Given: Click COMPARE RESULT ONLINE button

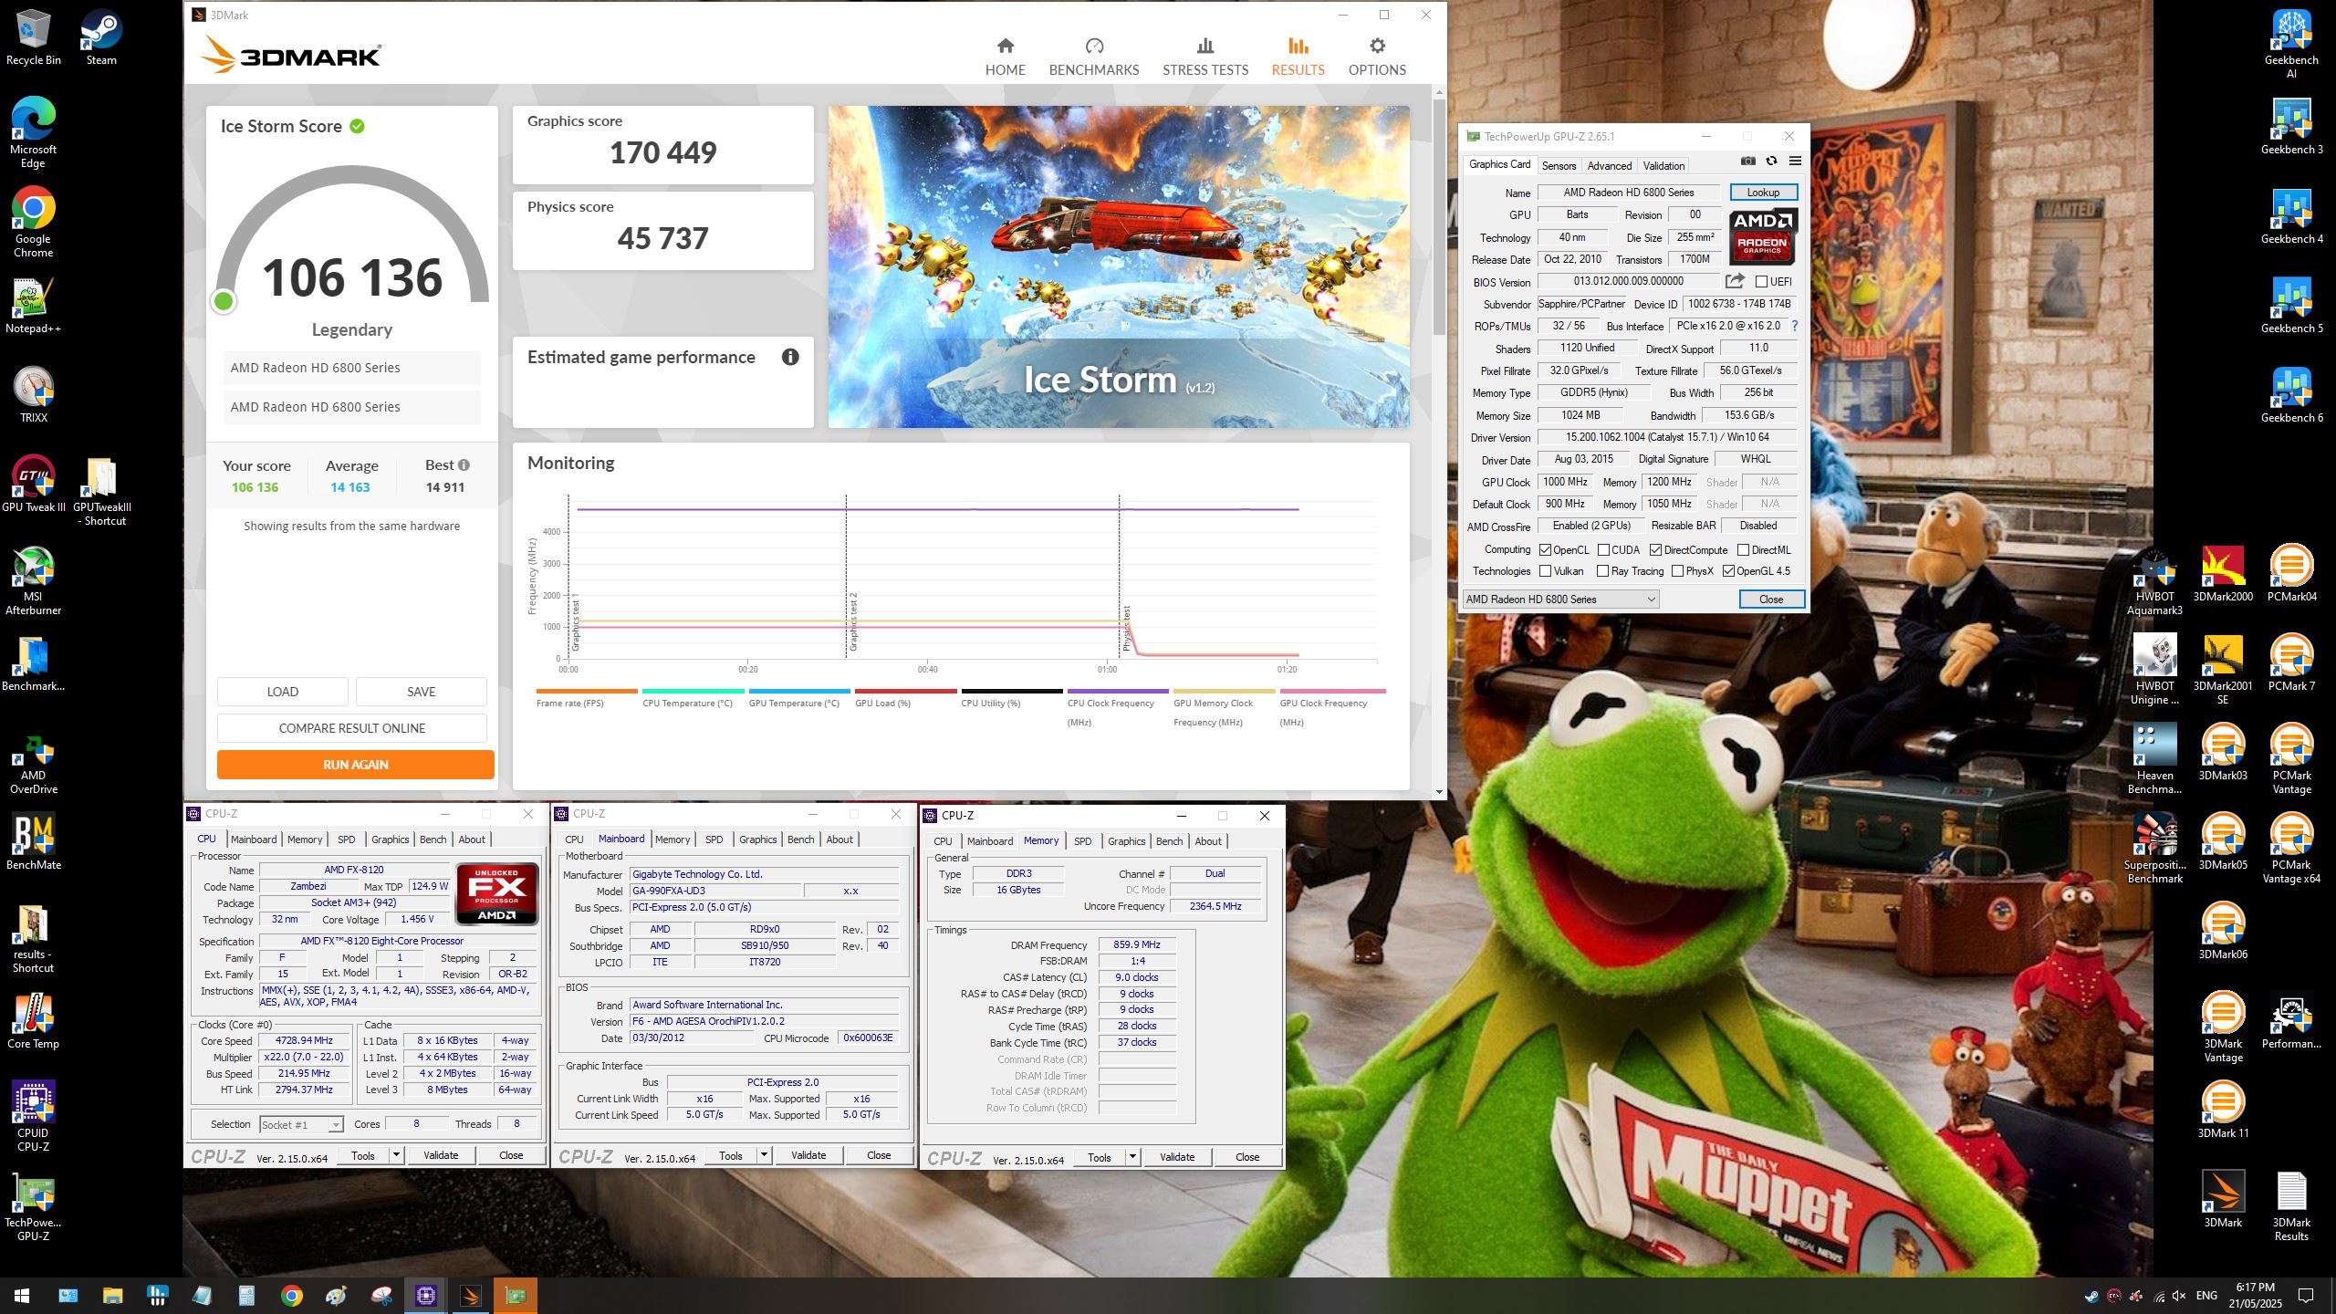Looking at the screenshot, I should click(352, 728).
